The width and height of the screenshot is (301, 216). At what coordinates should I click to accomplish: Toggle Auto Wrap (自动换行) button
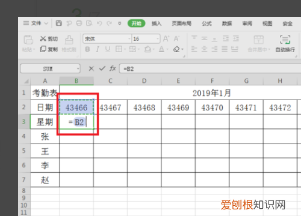285,44
